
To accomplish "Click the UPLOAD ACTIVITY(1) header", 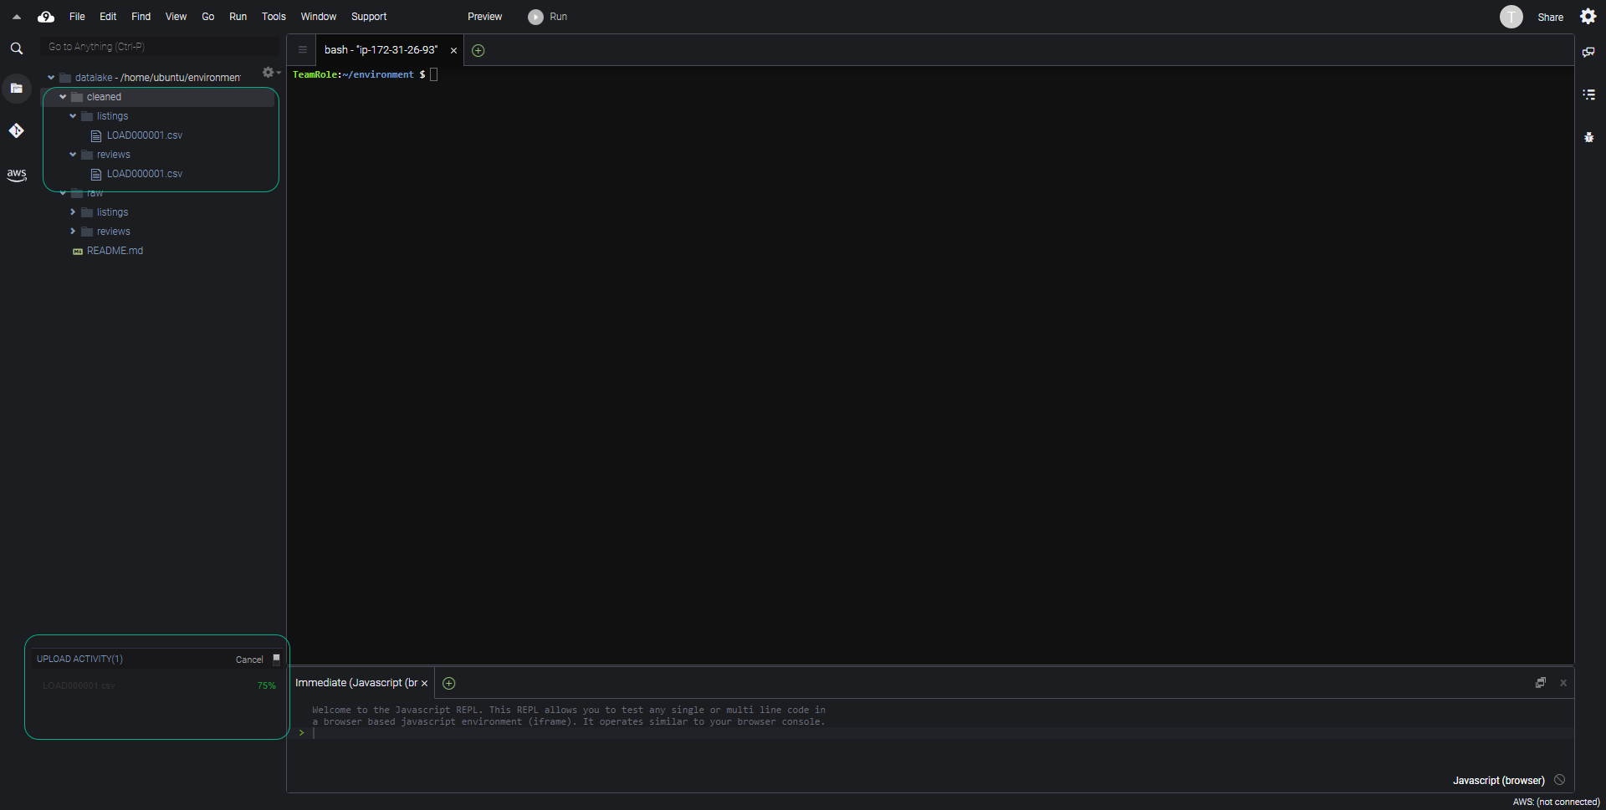I will point(79,659).
